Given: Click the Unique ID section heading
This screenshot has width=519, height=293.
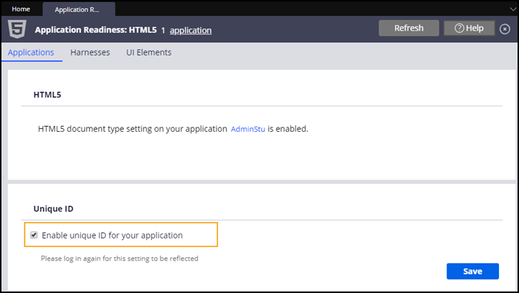Looking at the screenshot, I should [x=53, y=208].
